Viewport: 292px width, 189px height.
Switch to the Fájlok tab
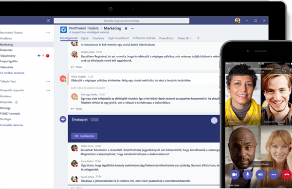(x=85, y=38)
